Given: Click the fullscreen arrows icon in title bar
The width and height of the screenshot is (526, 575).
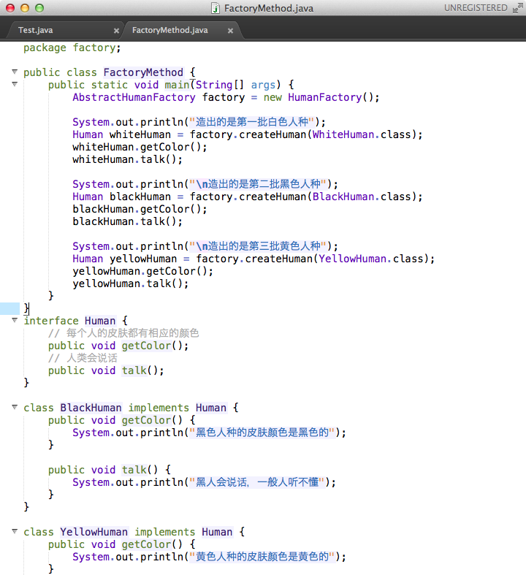Looking at the screenshot, I should [517, 8].
